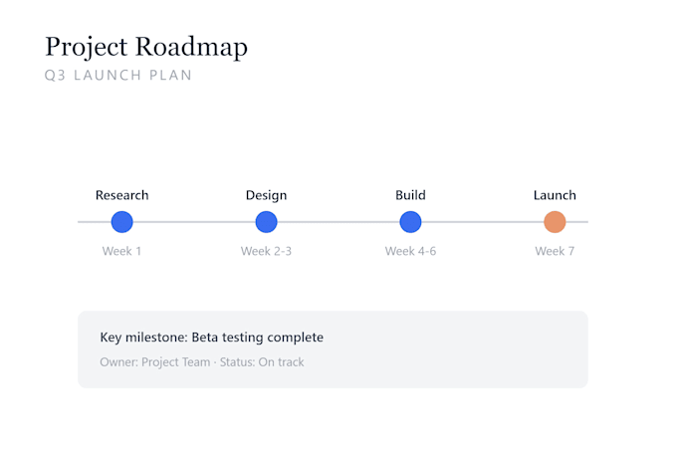677x455 pixels.
Task: Click the Key milestone: Beta testing complete text
Action: [x=211, y=338]
